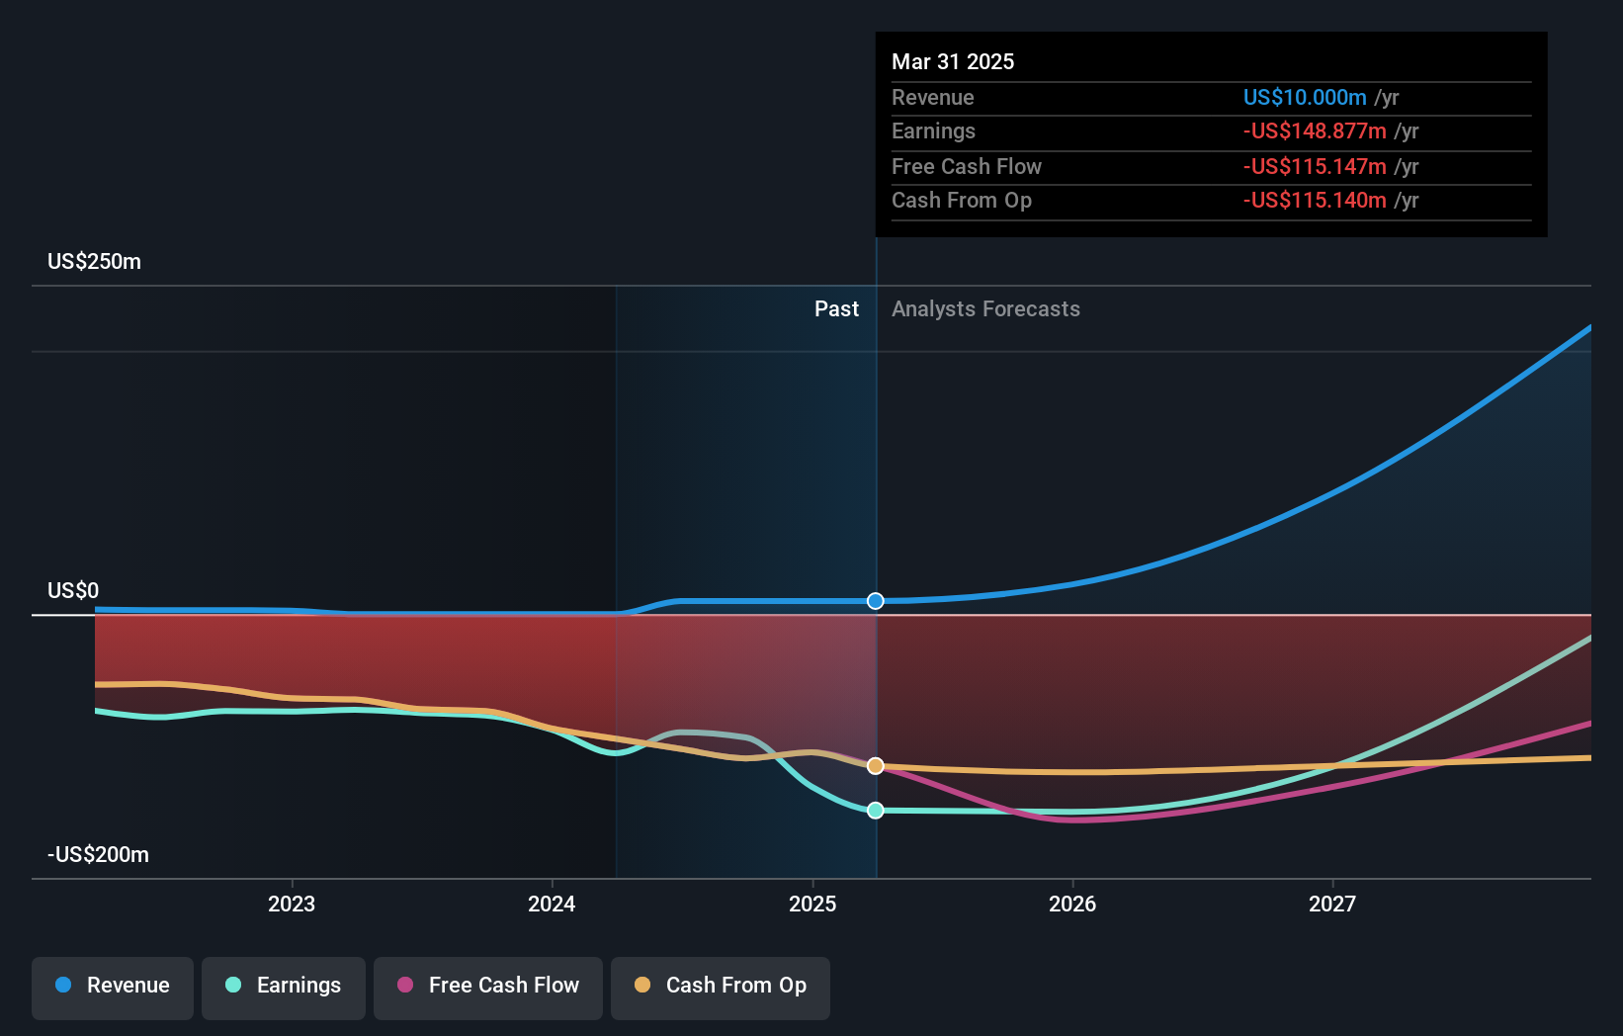
Task: Click the blue Revenue data point marker
Action: 876,601
